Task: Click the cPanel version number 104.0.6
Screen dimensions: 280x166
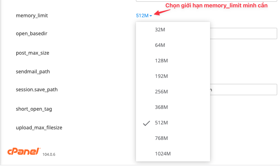Action: 49,154
